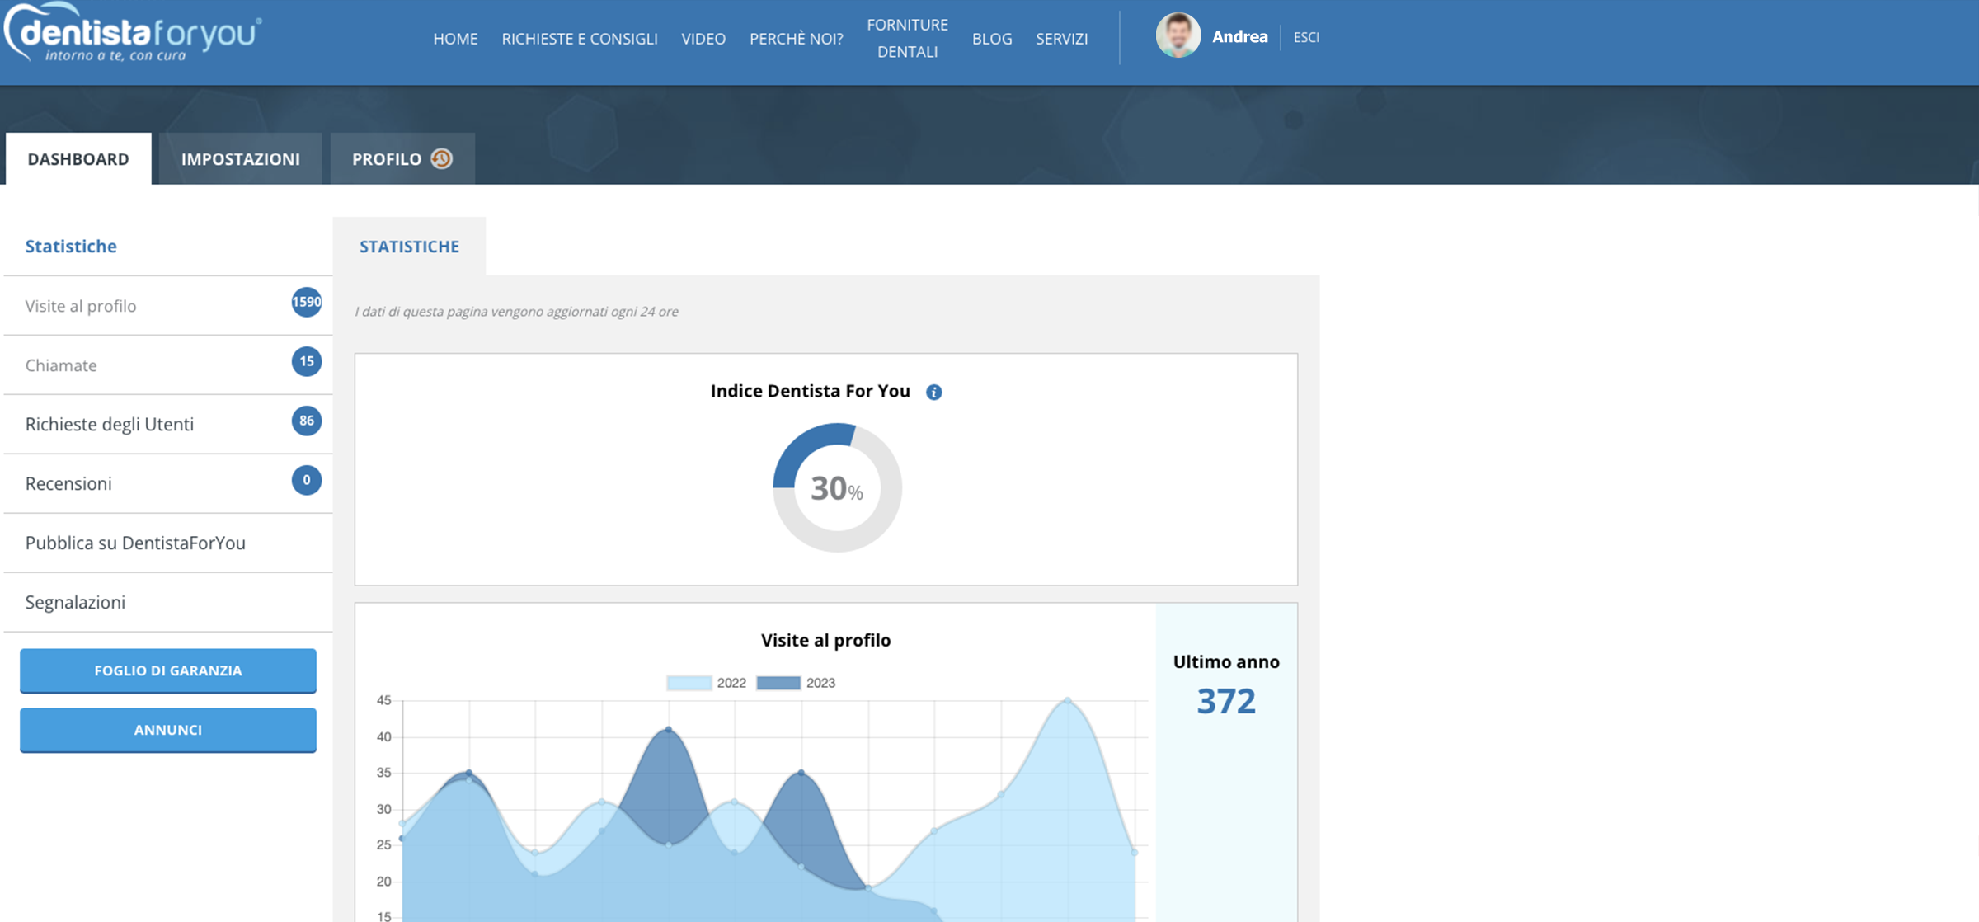Switch to the Dashboard tab
Image resolution: width=1979 pixels, height=922 pixels.
(78, 159)
